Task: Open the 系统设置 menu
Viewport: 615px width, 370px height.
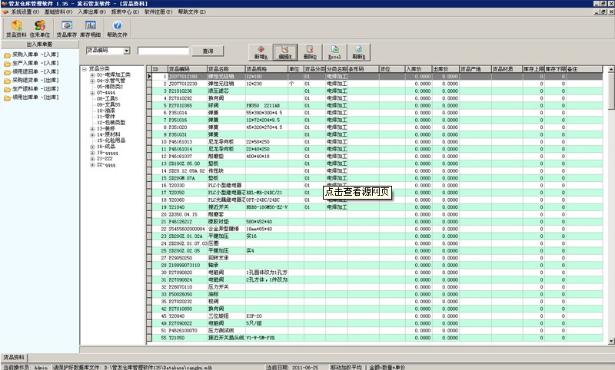Action: [x=25, y=12]
